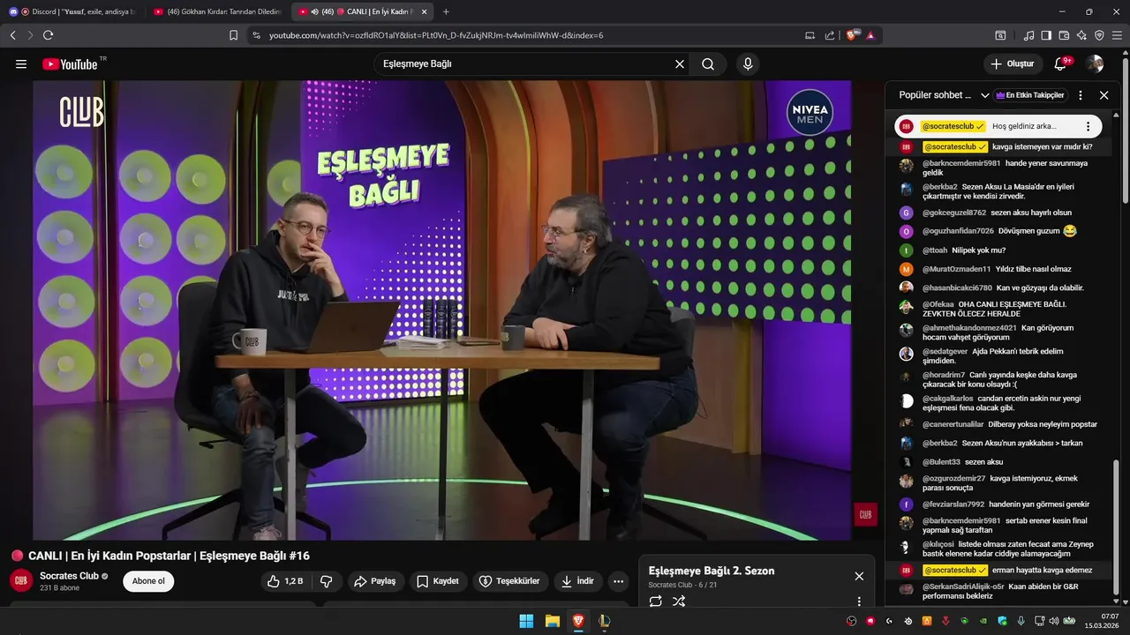Image resolution: width=1130 pixels, height=635 pixels.
Task: Open Brave browser taskbar icon
Action: [x=578, y=621]
